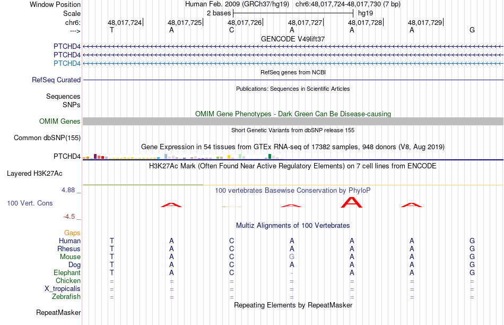
Task: Open OMIM Gene Phenotypes track title
Action: (x=293, y=114)
